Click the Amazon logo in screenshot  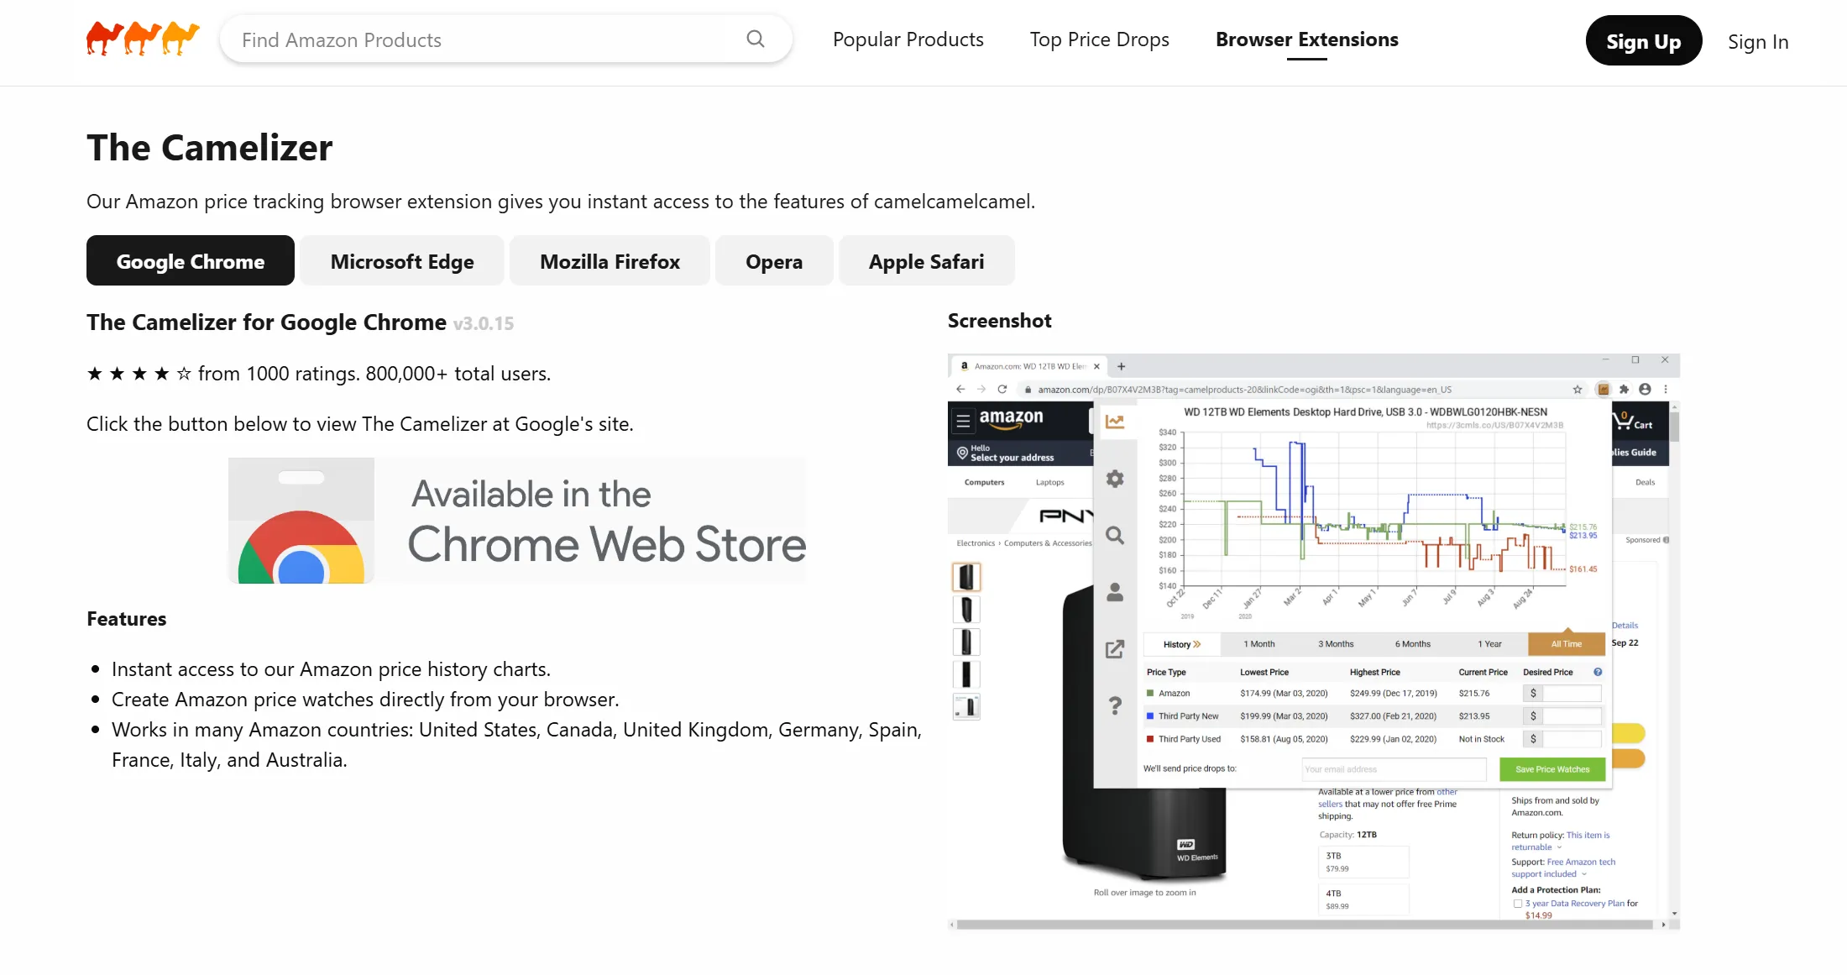[1011, 418]
